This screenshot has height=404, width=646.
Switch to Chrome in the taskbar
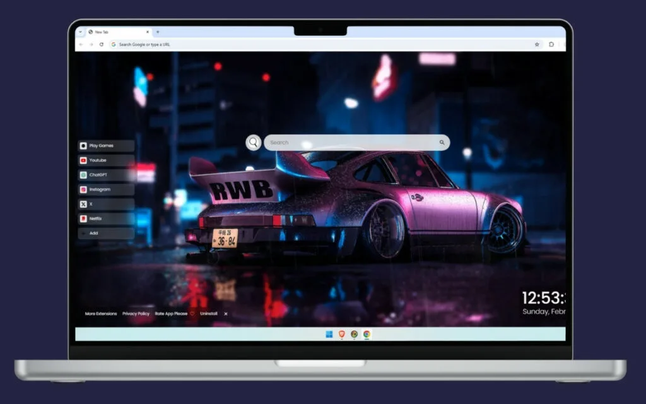[x=367, y=335]
